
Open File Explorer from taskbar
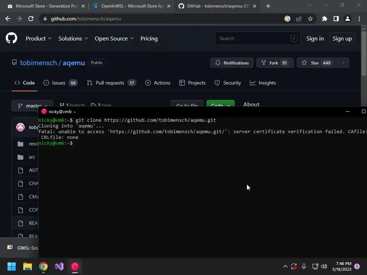27,266
